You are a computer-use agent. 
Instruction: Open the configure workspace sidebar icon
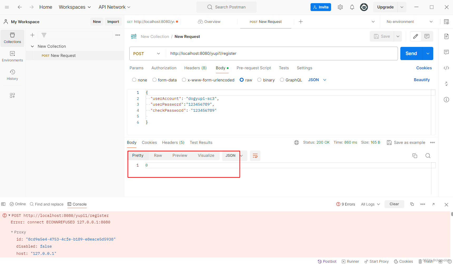pyautogui.click(x=12, y=95)
